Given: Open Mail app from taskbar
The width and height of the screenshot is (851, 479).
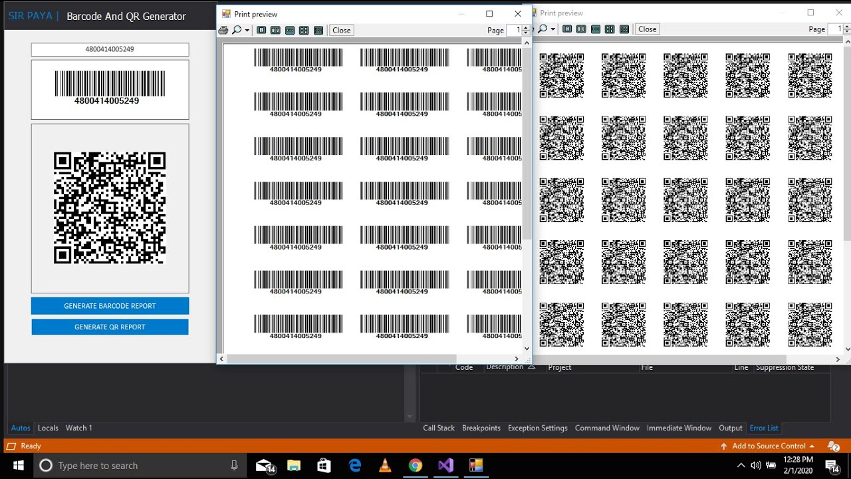Looking at the screenshot, I should [265, 466].
